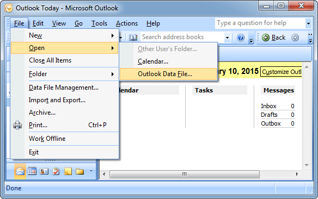Click the address book icon
This screenshot has width=318, height=199.
(133, 38)
